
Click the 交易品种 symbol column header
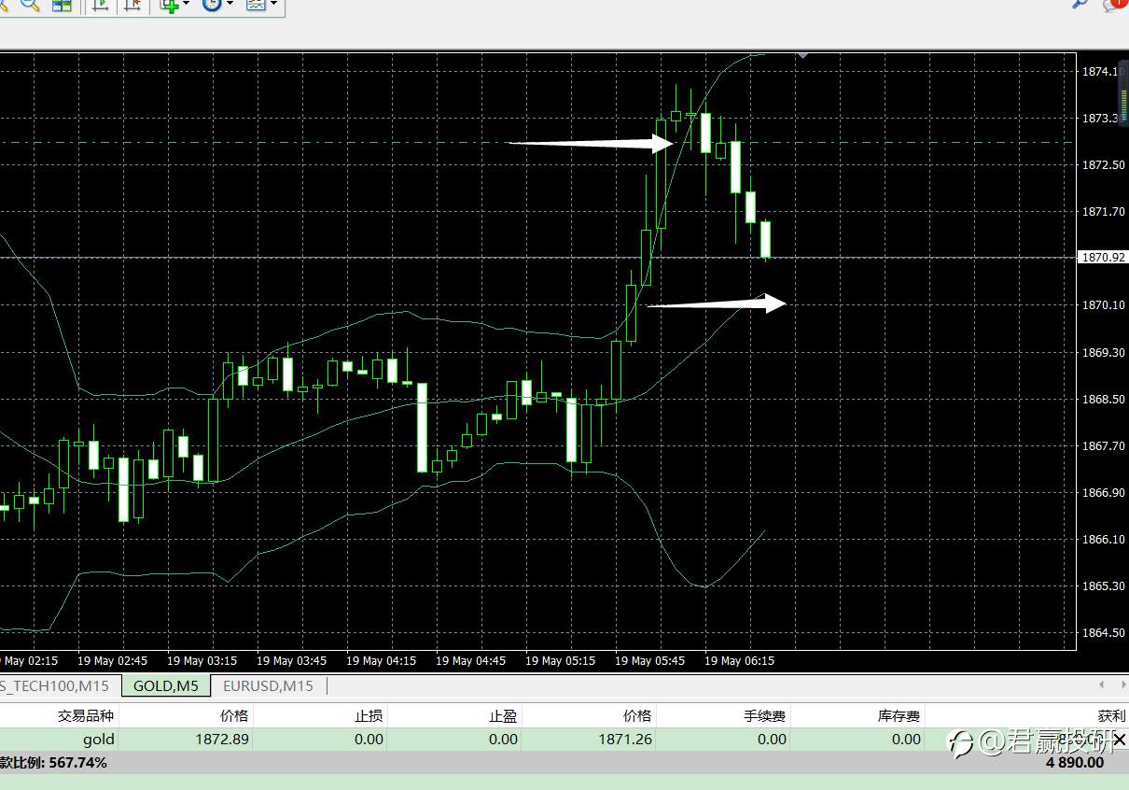(86, 716)
